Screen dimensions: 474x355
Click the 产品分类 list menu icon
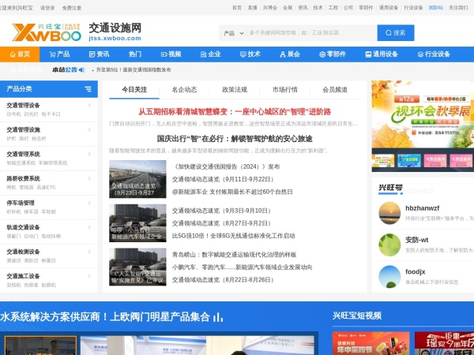[x=88, y=88]
